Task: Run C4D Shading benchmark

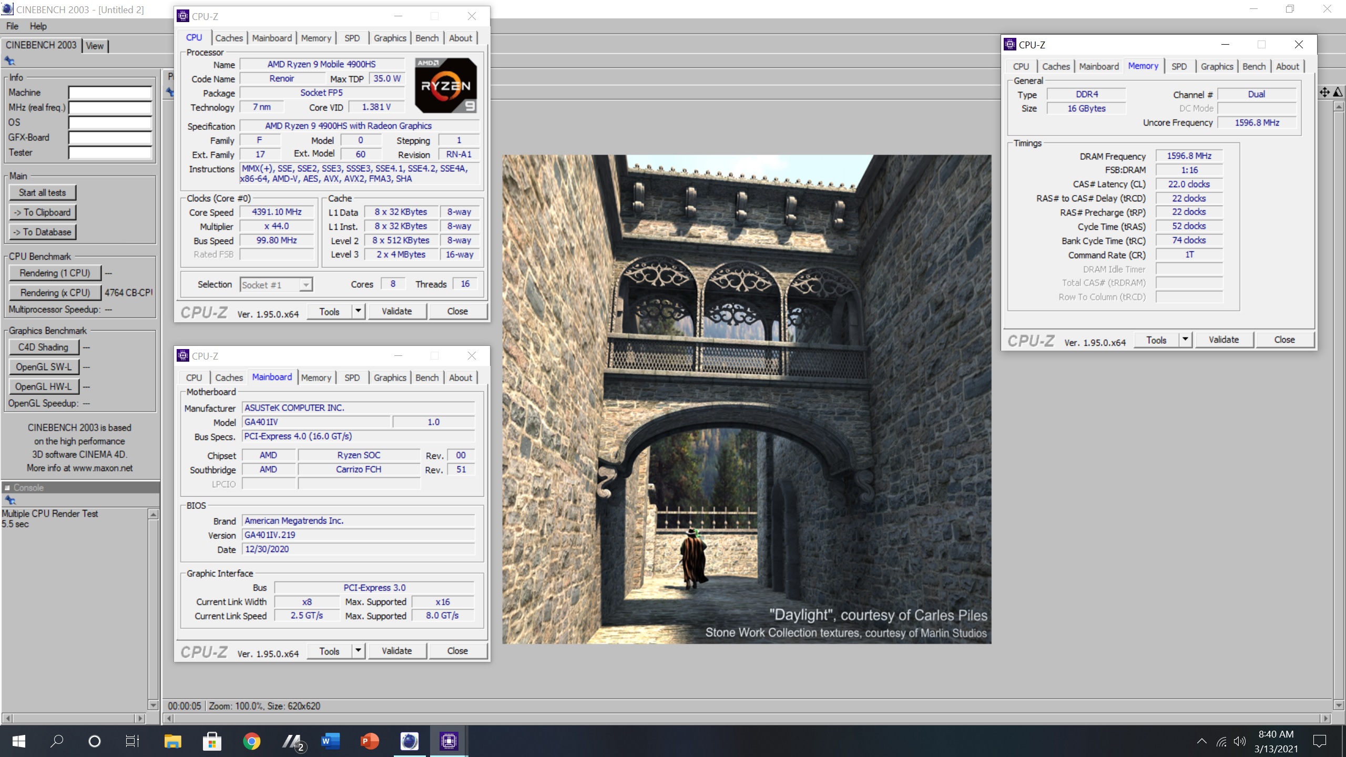Action: point(44,347)
